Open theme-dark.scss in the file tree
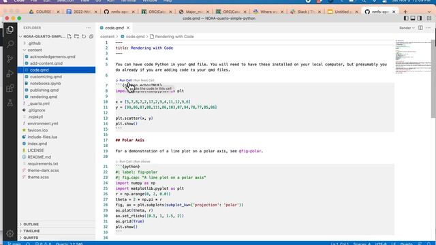436x245 pixels. click(43, 170)
